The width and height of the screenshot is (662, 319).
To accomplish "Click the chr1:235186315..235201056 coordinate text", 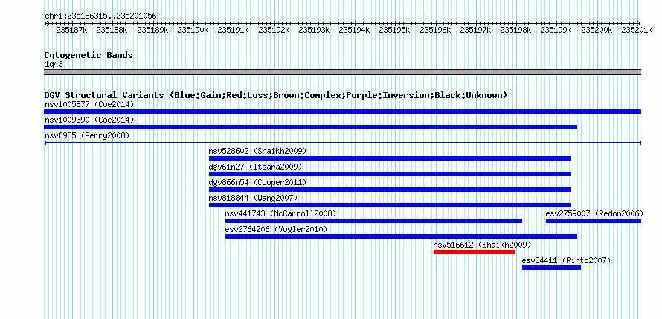I will pos(100,16).
